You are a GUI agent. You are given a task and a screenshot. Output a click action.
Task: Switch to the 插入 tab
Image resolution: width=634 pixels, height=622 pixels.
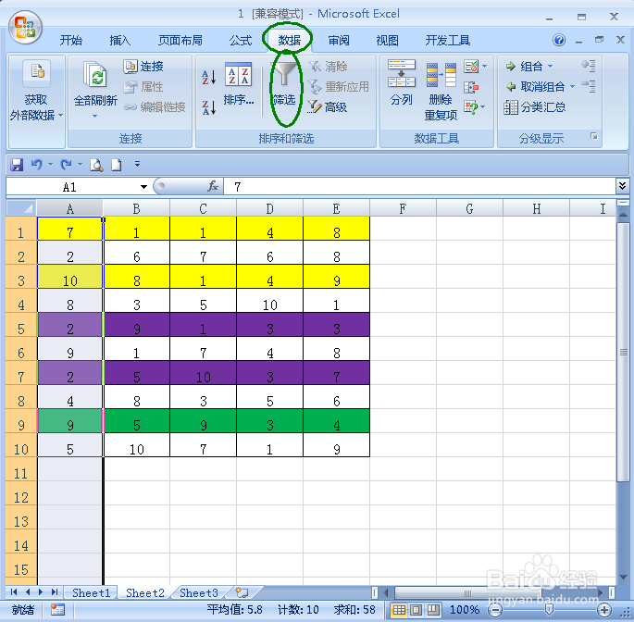coord(120,41)
